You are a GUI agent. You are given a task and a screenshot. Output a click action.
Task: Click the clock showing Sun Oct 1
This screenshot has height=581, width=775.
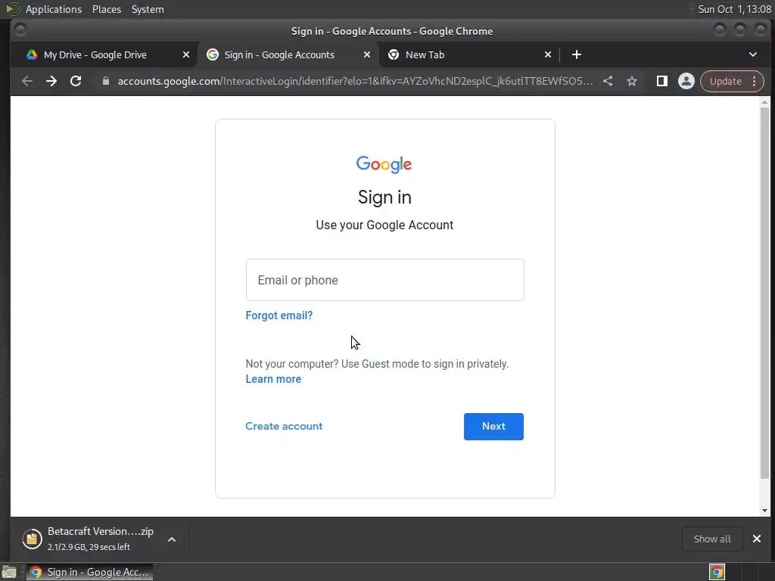point(734,9)
